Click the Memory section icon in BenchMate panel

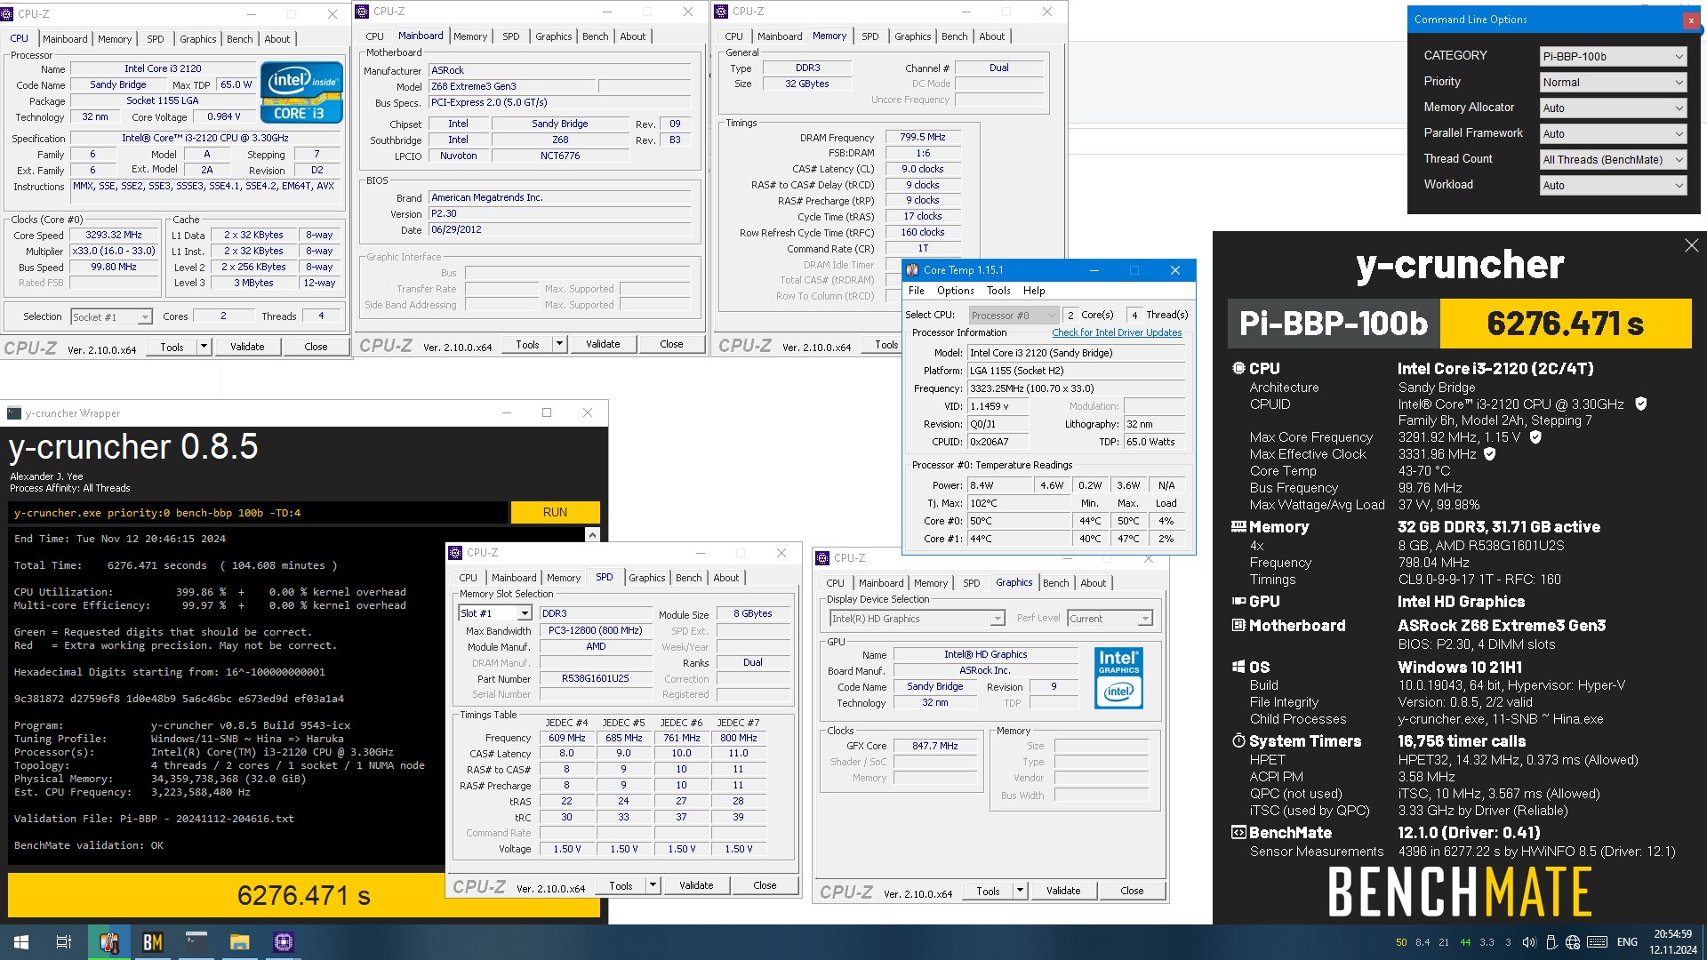(x=1238, y=527)
